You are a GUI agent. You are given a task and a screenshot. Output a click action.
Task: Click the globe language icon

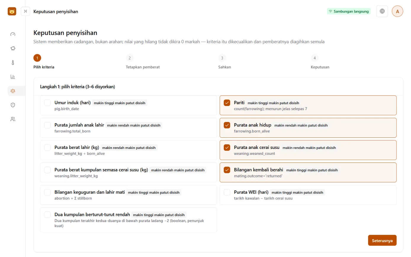click(x=382, y=11)
